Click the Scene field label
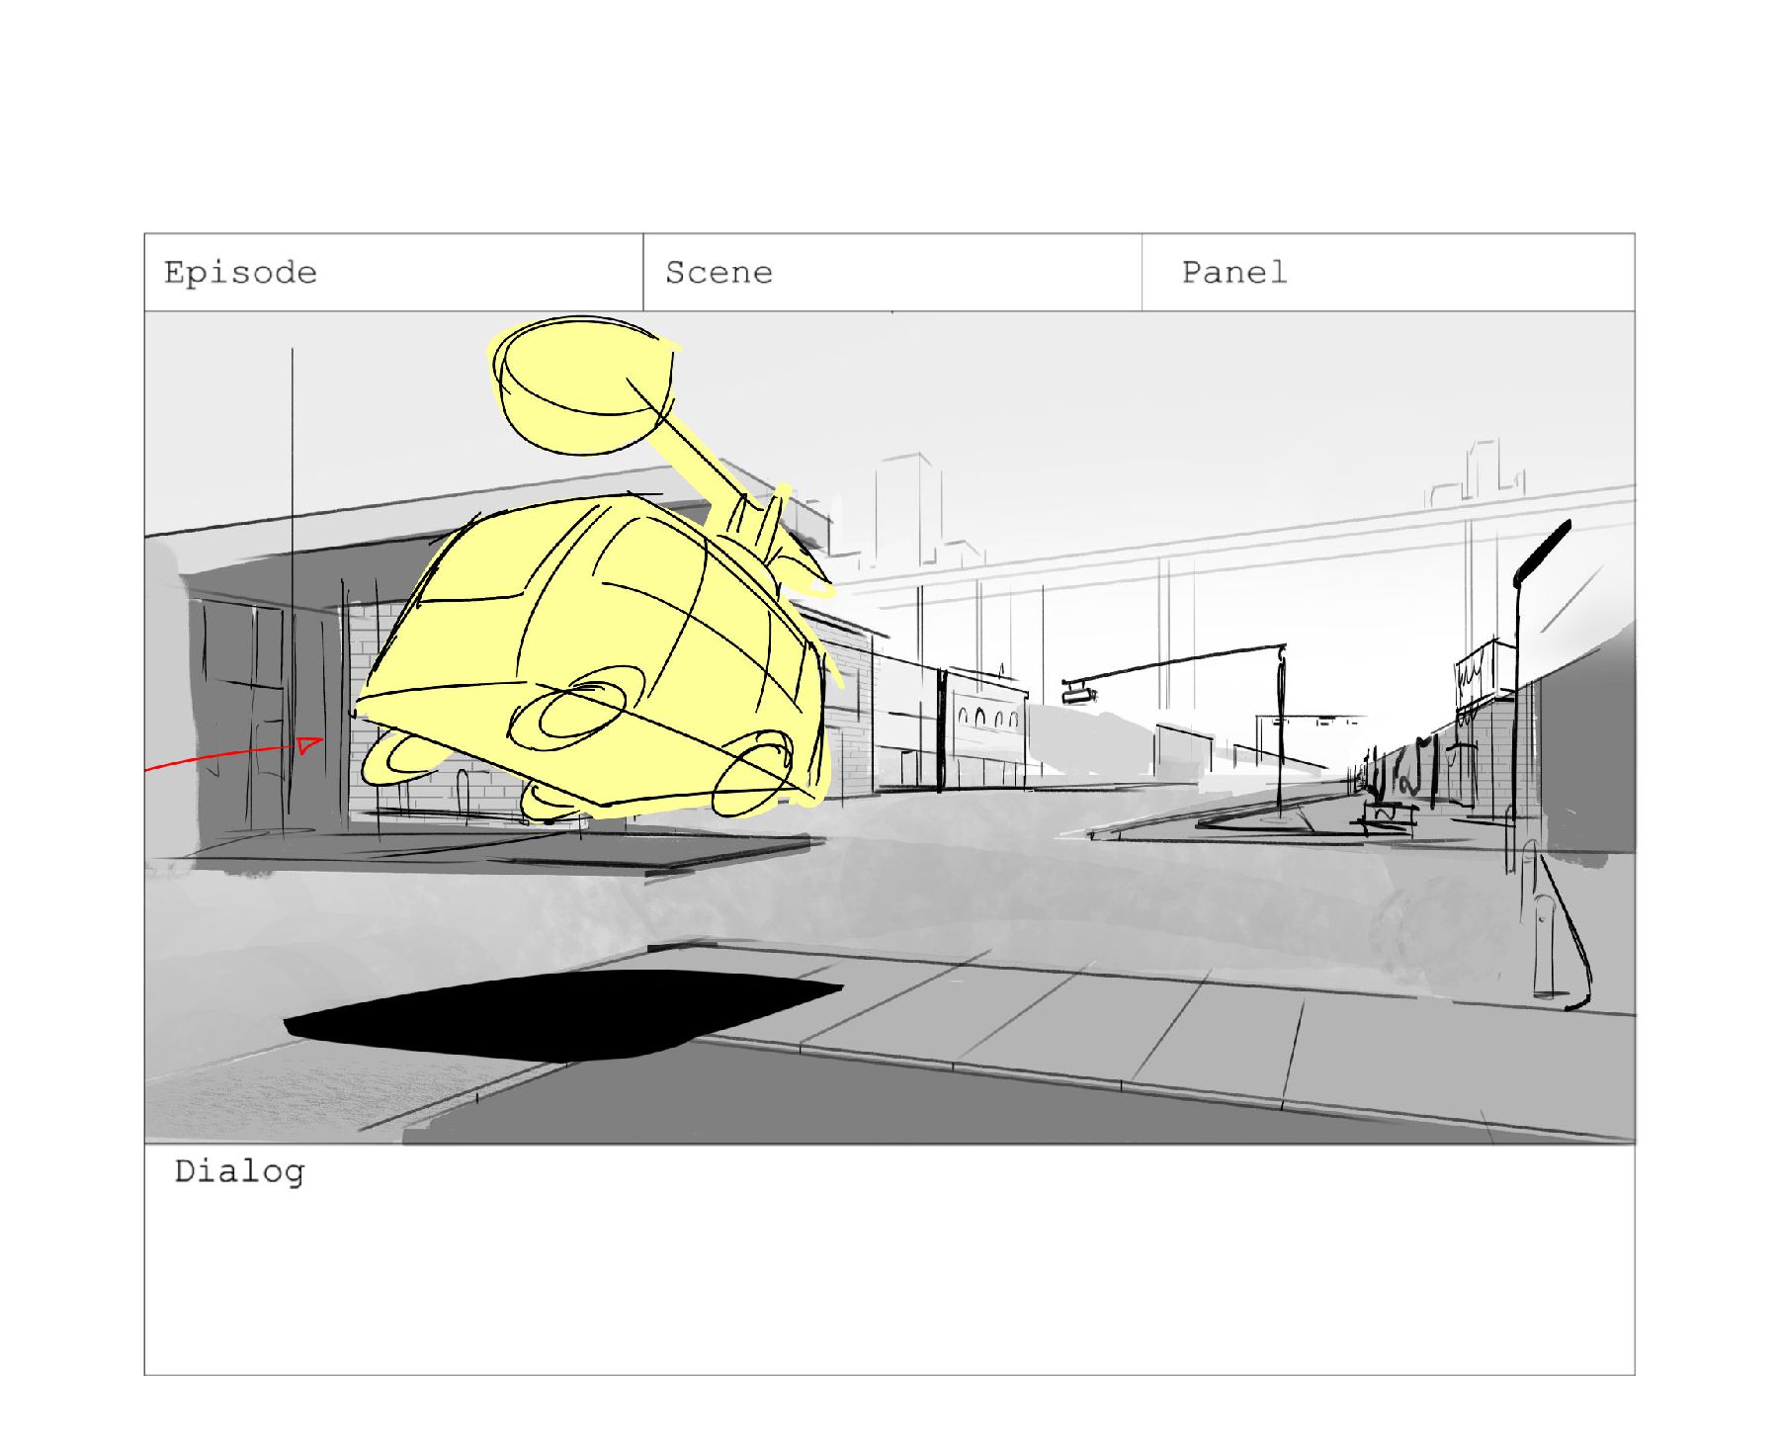Screen dimensions: 1779x1452 tap(719, 273)
